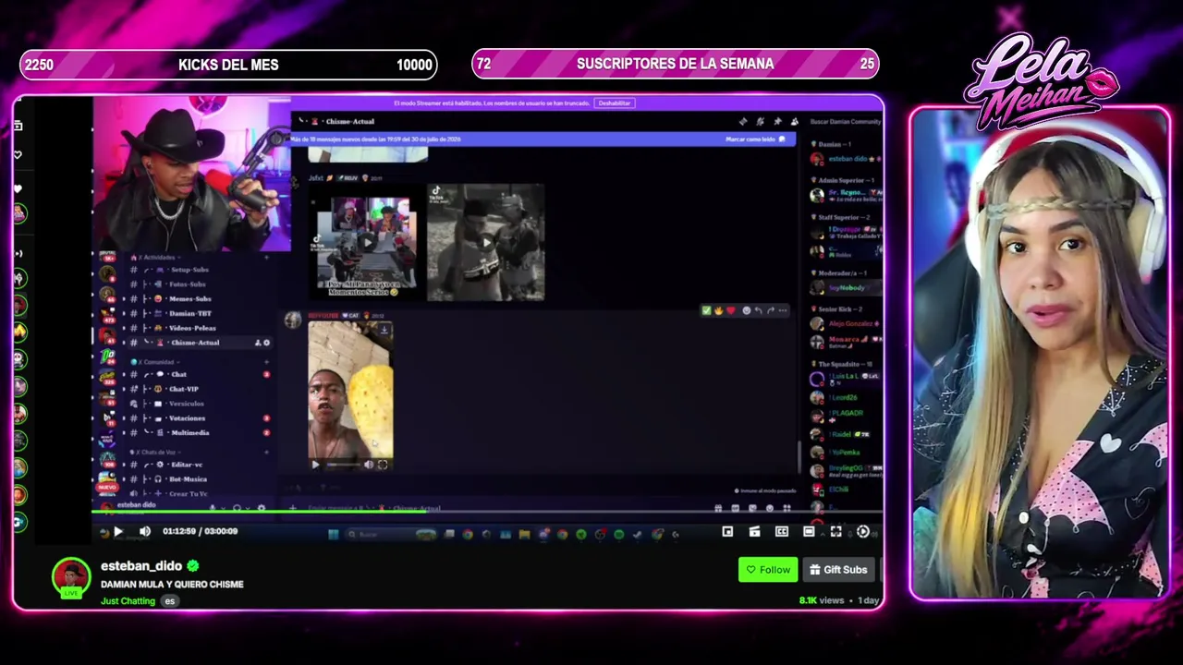The image size is (1183, 665).
Task: Toggle Discord notification settings bell
Action: pyautogui.click(x=760, y=121)
